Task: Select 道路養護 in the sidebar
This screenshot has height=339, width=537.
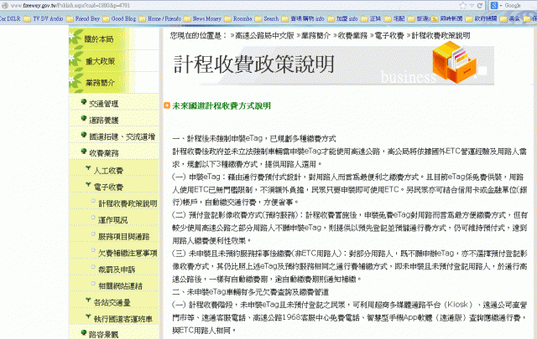Action: coord(104,120)
